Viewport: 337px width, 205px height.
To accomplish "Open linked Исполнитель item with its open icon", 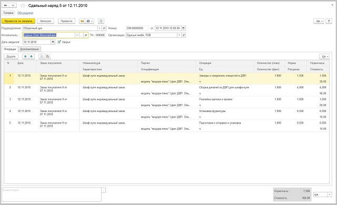I will tap(86, 35).
